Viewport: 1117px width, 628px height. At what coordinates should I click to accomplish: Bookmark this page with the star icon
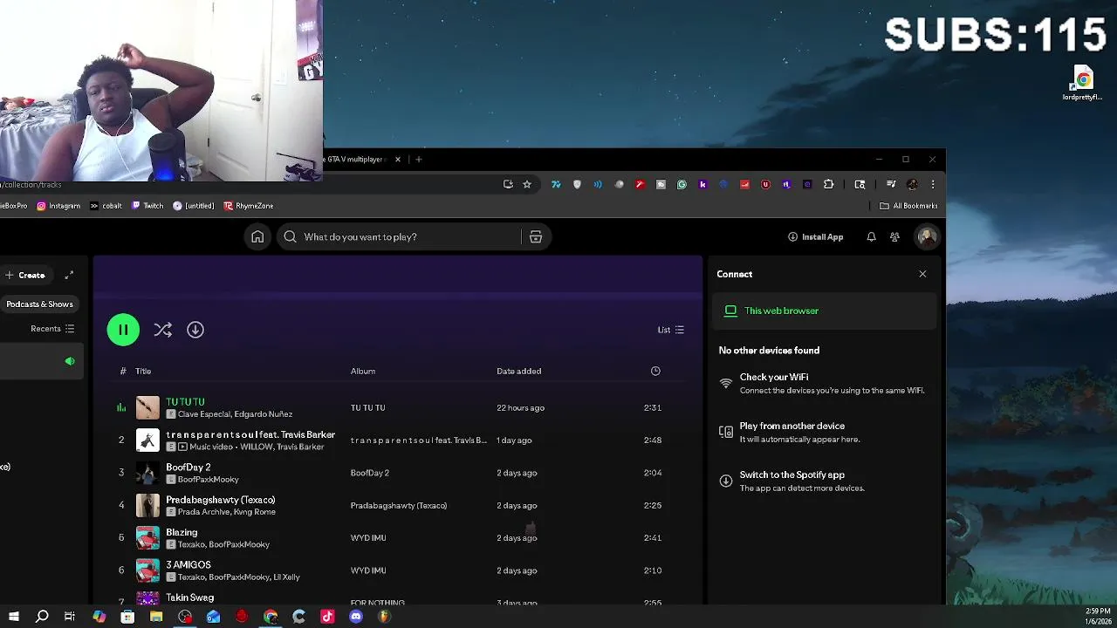point(527,184)
